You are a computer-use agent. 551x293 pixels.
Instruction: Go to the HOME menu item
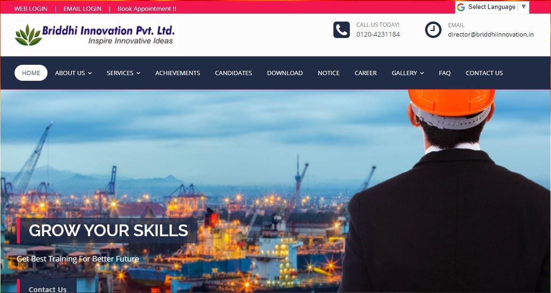[31, 73]
